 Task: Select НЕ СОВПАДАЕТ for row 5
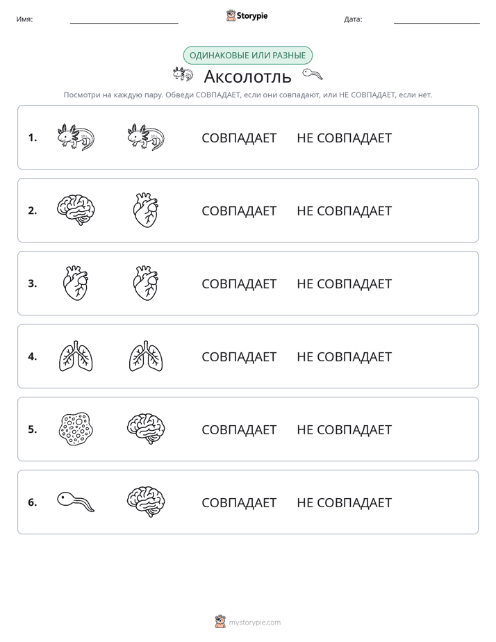[x=344, y=429]
